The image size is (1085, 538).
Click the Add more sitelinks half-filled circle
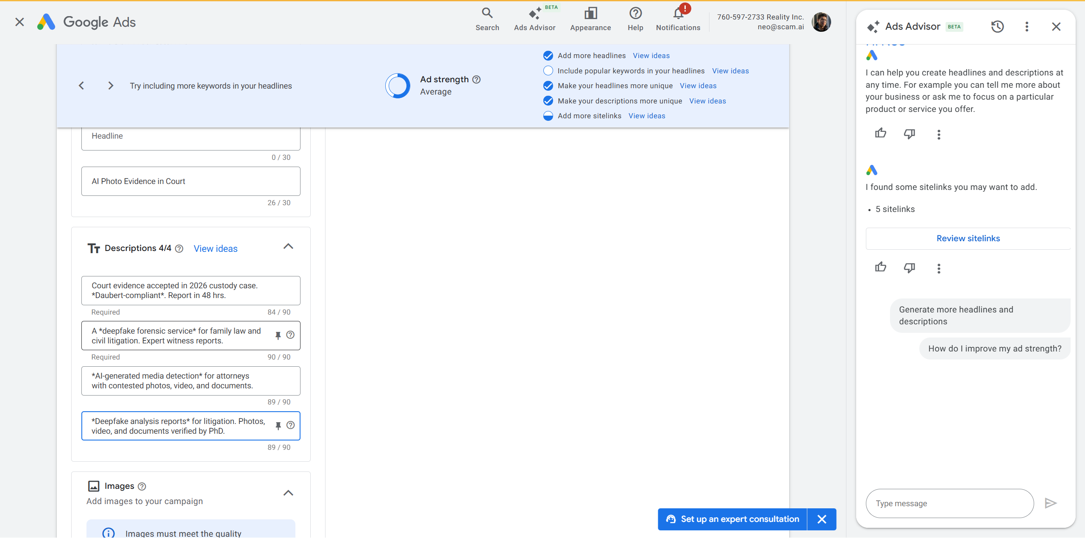coord(548,116)
